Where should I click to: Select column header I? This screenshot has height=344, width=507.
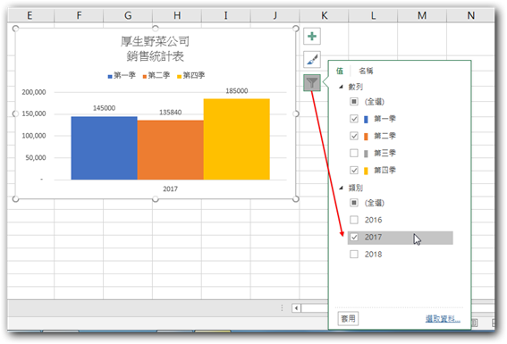point(226,15)
